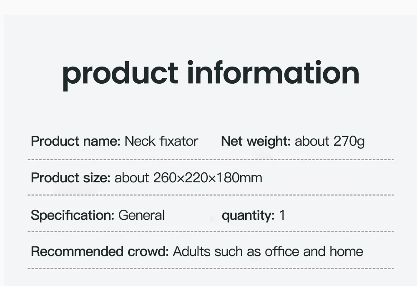
Task: Click dashed divider below Recommended crowd row
Action: 211,269
